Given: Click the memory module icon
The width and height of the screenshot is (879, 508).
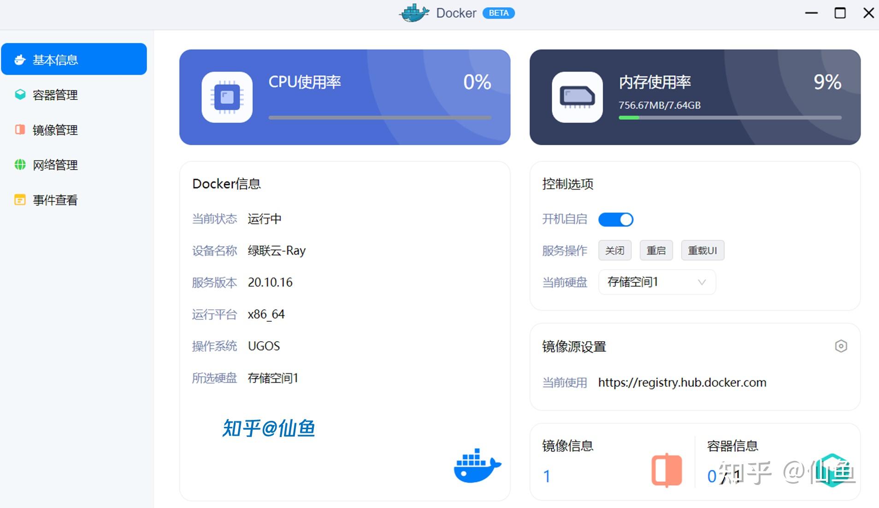Looking at the screenshot, I should [x=578, y=97].
